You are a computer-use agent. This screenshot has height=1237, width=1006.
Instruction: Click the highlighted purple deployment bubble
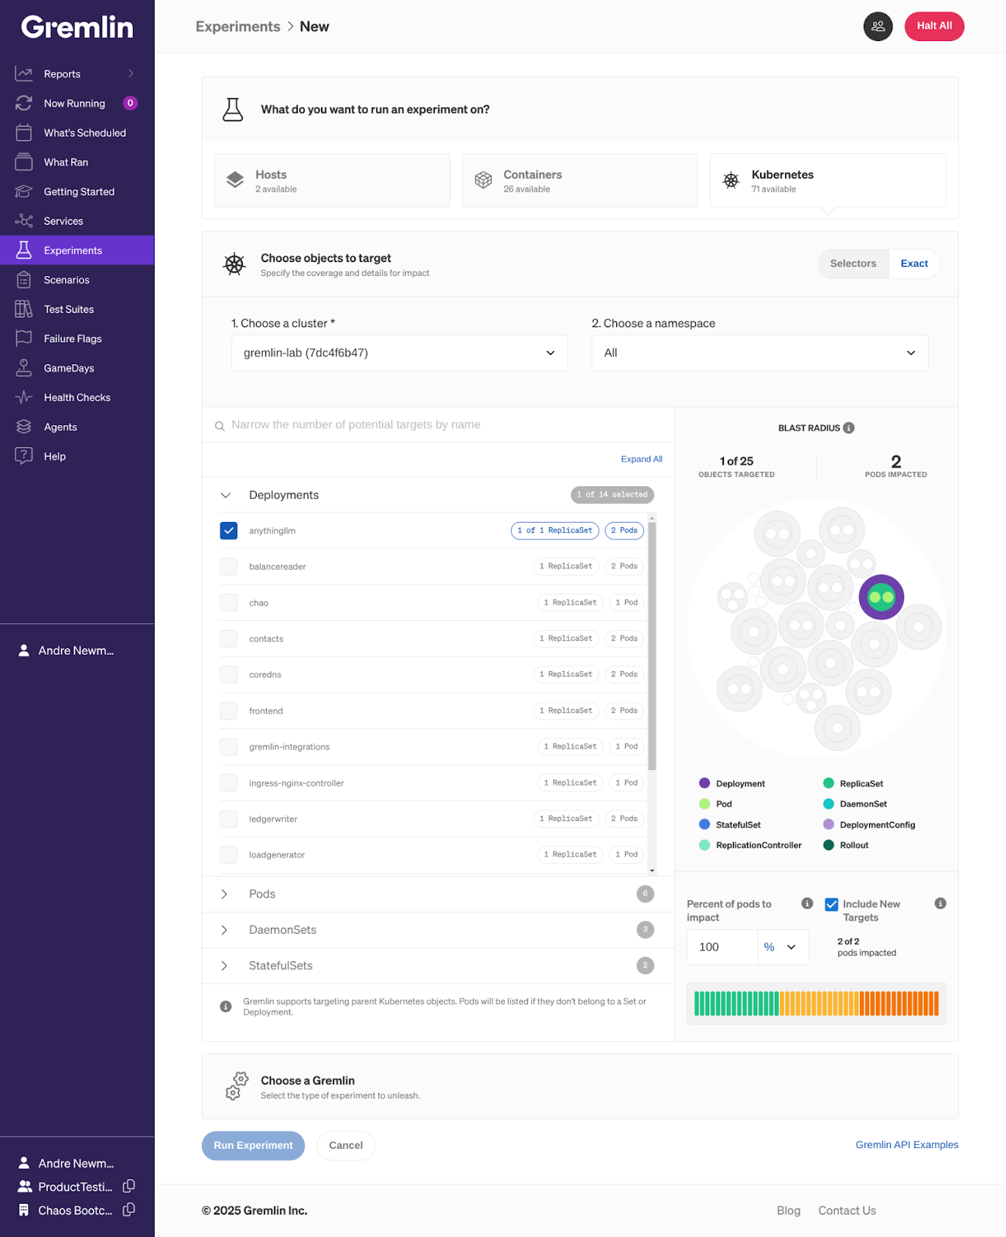click(x=882, y=597)
